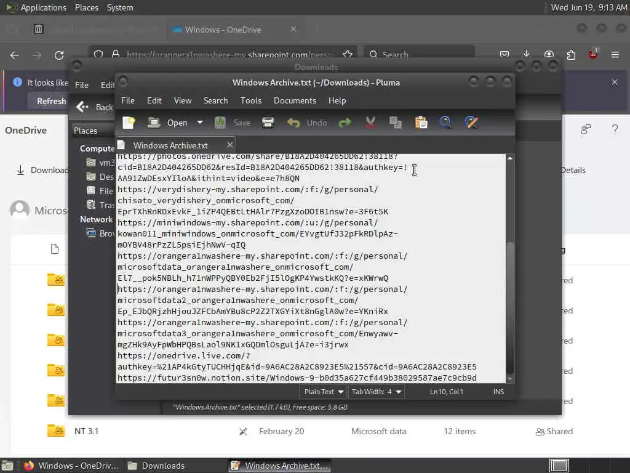
Task: Select Network heading in Downloads sidebar
Action: (96, 219)
